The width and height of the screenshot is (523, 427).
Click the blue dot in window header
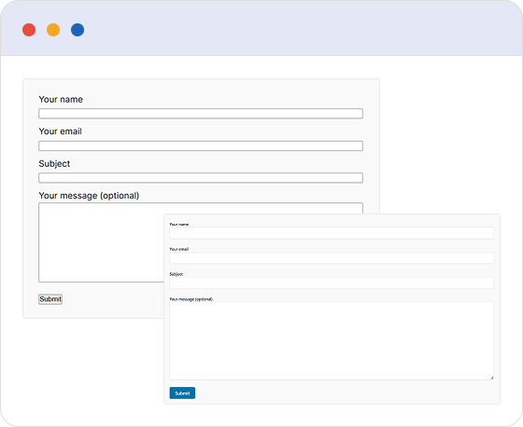[78, 30]
